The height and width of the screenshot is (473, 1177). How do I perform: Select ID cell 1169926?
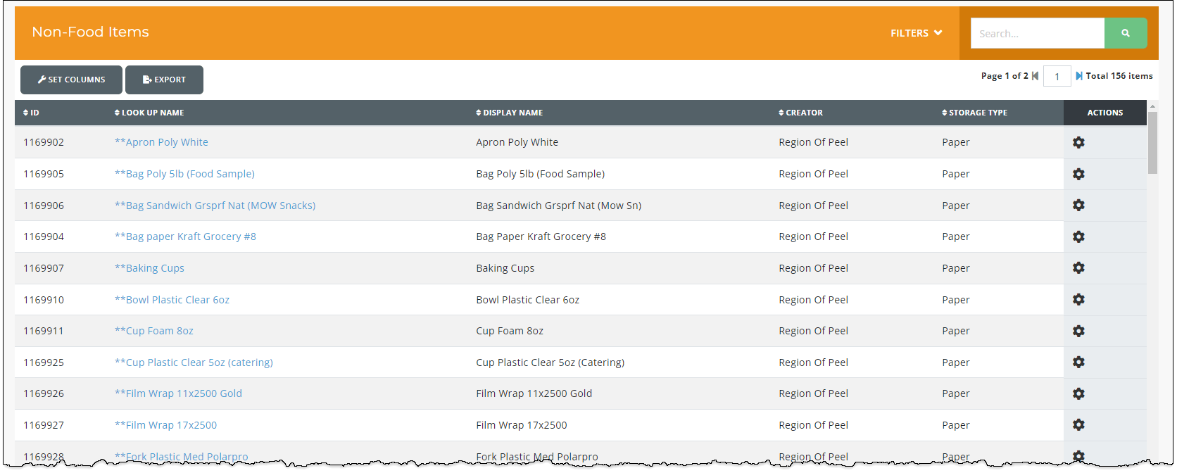tap(44, 393)
